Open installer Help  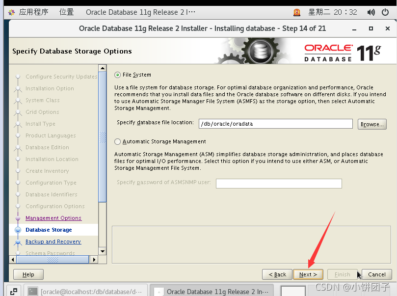[28, 274]
